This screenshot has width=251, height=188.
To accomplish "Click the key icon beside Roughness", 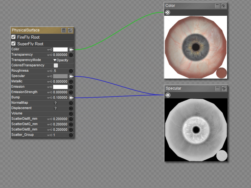I will click(x=50, y=71).
